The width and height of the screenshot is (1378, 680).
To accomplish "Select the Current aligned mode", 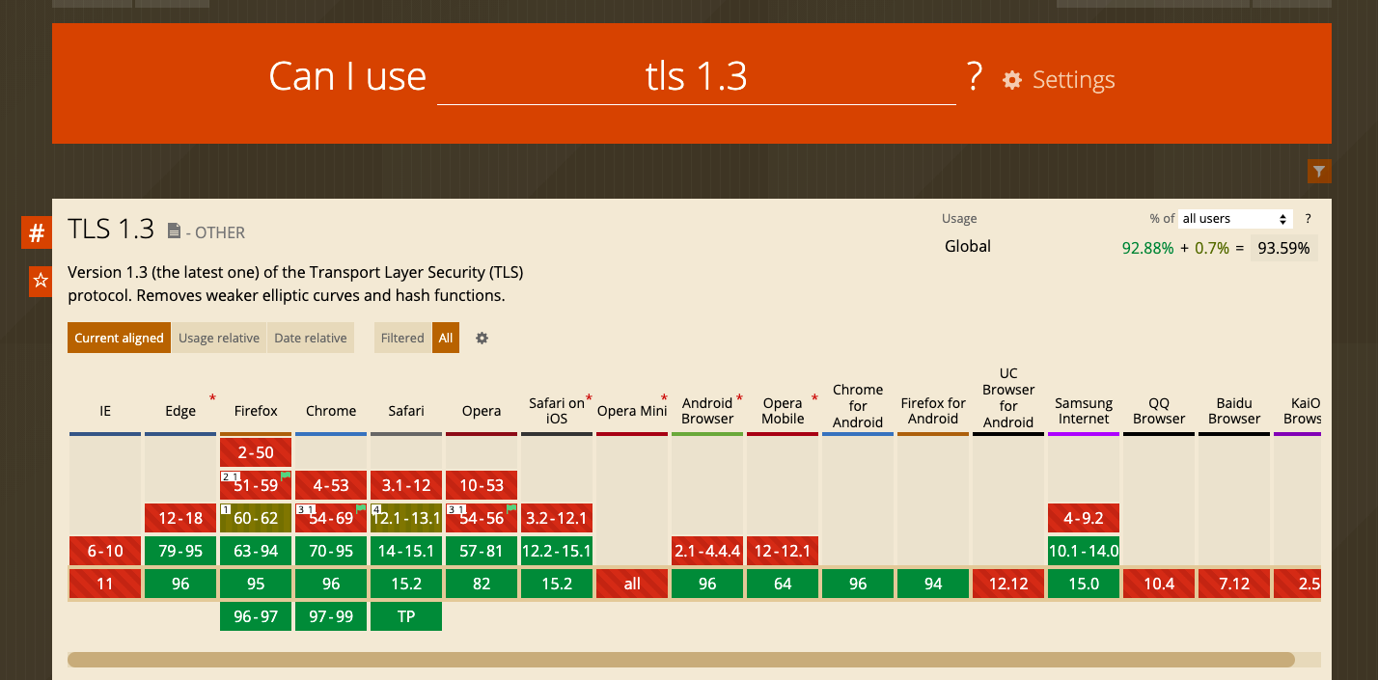I will [119, 338].
